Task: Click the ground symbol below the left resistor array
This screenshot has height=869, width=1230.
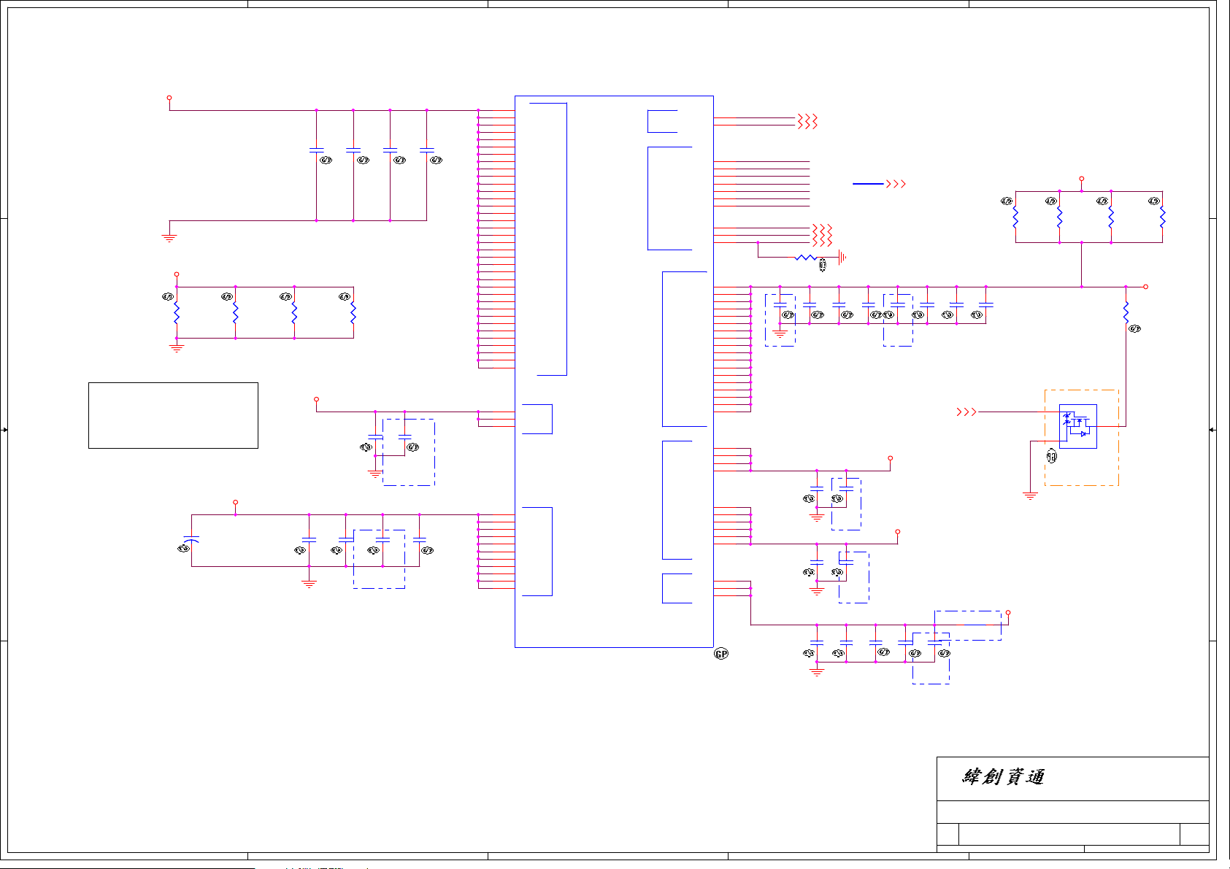Action: tap(177, 348)
